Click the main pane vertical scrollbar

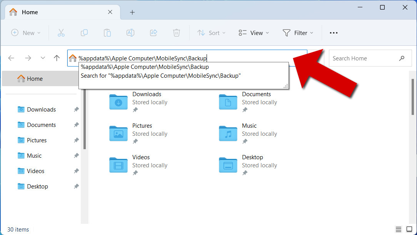pos(413,97)
